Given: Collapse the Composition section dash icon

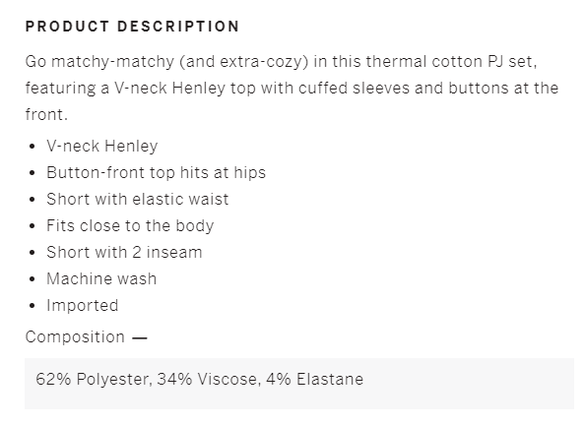Looking at the screenshot, I should [x=140, y=337].
